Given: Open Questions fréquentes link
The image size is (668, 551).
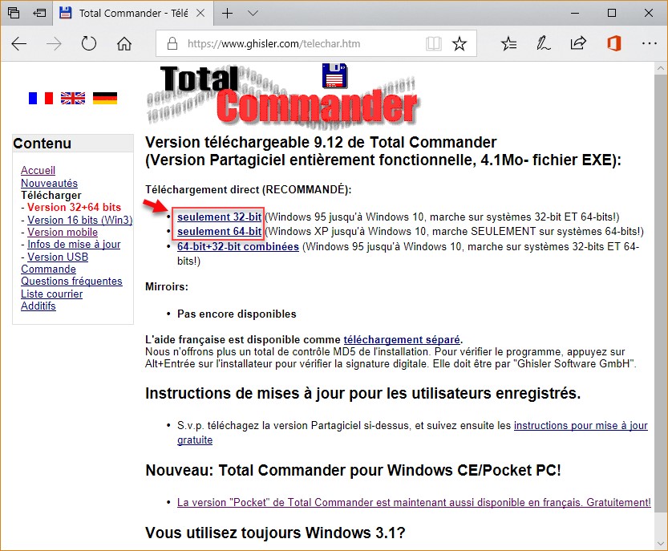Looking at the screenshot, I should (x=71, y=282).
